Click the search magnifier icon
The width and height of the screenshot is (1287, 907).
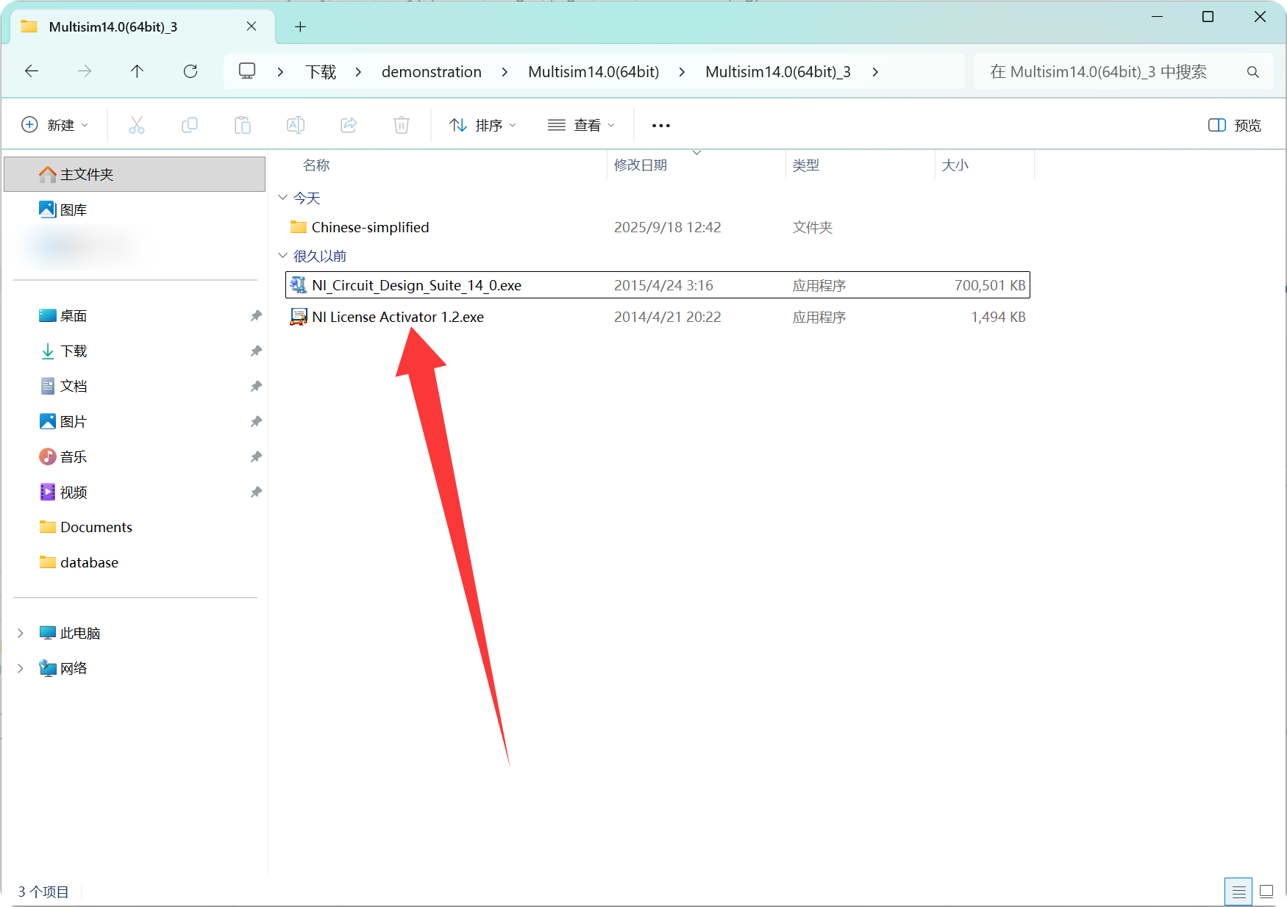click(x=1253, y=72)
